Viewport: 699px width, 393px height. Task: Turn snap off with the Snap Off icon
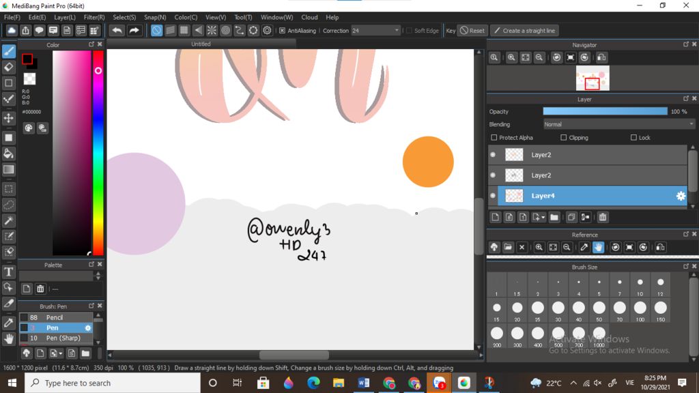point(156,30)
